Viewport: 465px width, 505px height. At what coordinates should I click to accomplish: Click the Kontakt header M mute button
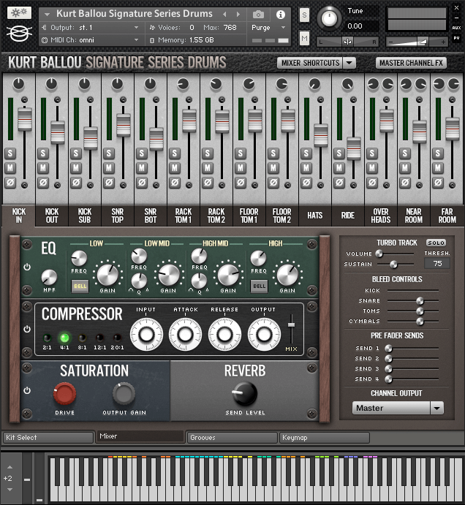tap(304, 39)
